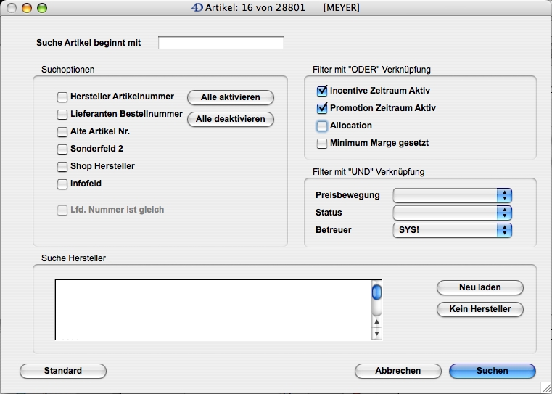
Task: Disable Promotion Zeitraum Aktiv filter
Action: pos(322,108)
